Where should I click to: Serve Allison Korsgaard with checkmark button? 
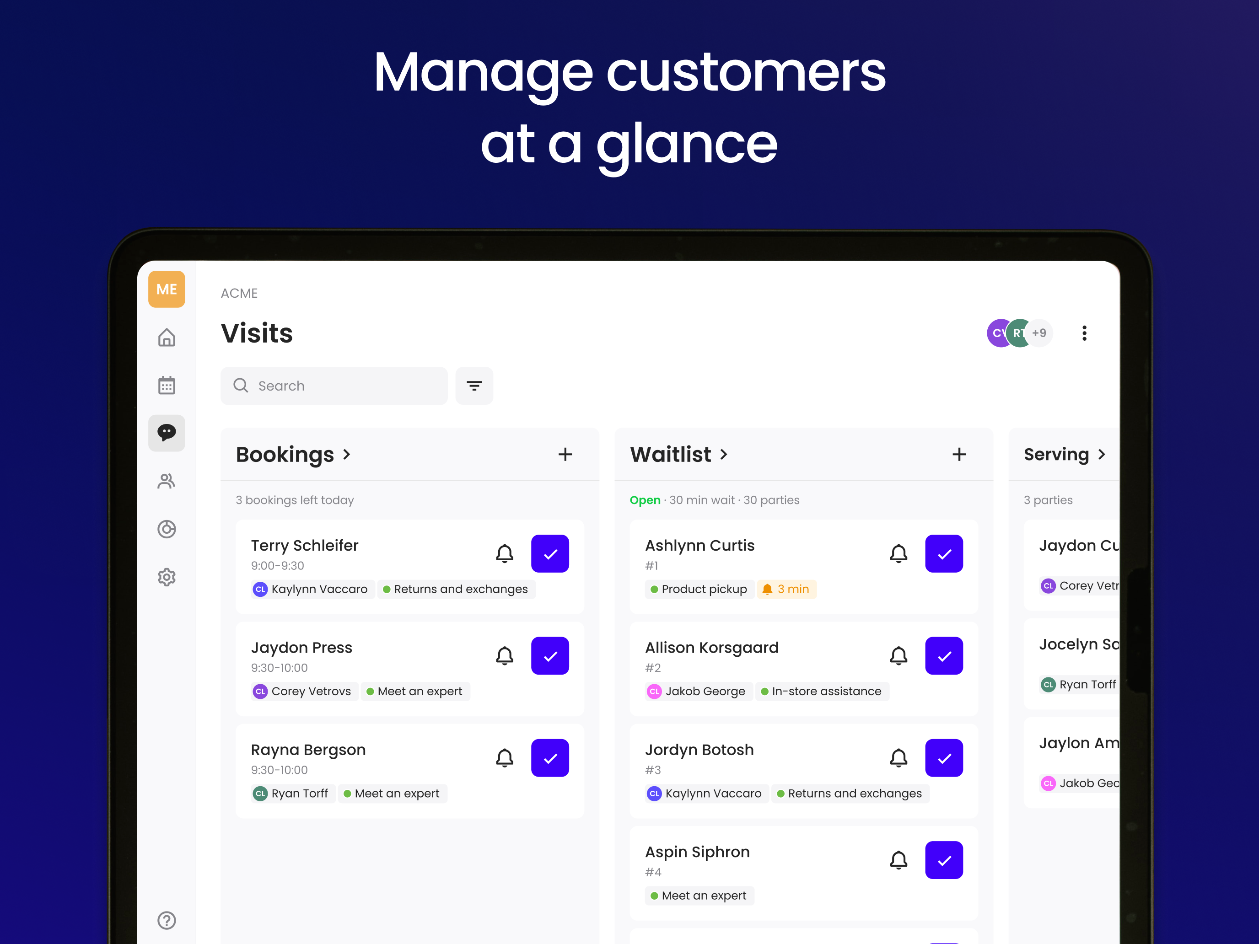(944, 655)
